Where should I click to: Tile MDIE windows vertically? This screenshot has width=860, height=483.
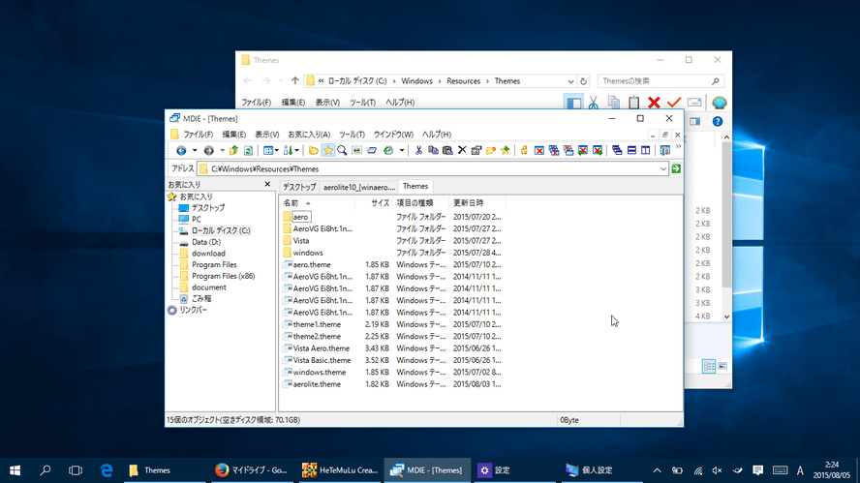tap(646, 150)
